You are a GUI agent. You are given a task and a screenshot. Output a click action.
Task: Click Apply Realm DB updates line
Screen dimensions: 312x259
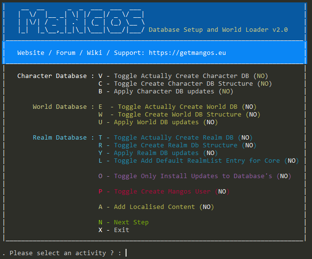pyautogui.click(x=158, y=153)
